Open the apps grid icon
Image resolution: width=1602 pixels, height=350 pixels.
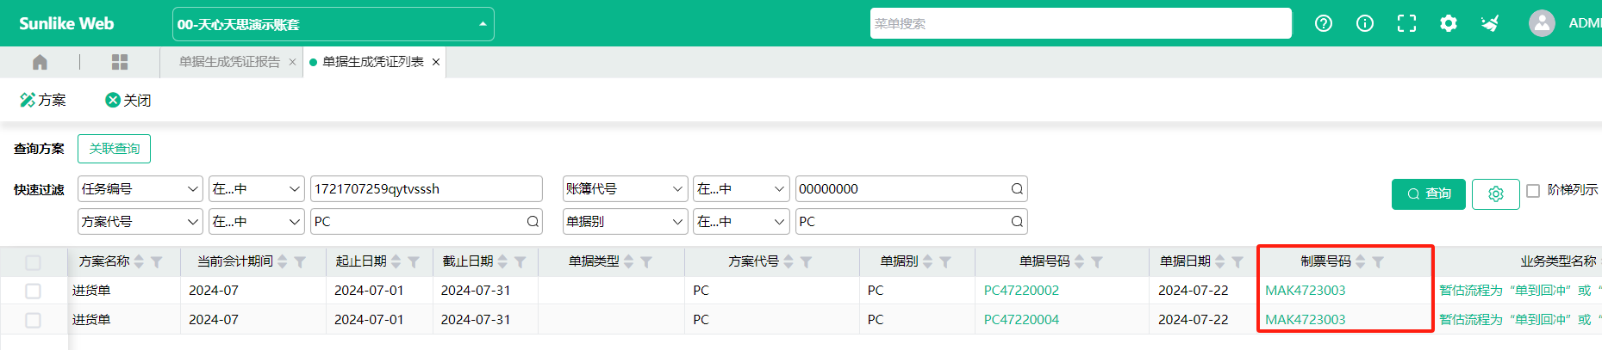[120, 62]
